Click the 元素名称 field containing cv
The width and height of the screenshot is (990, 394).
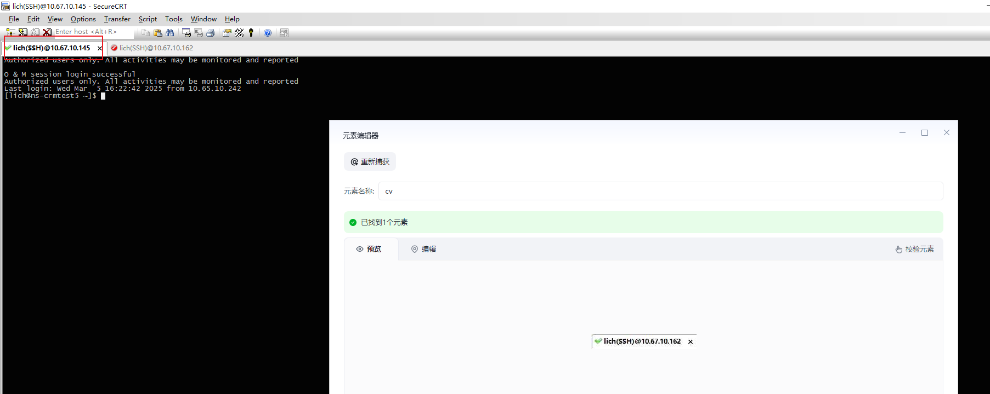pyautogui.click(x=660, y=191)
